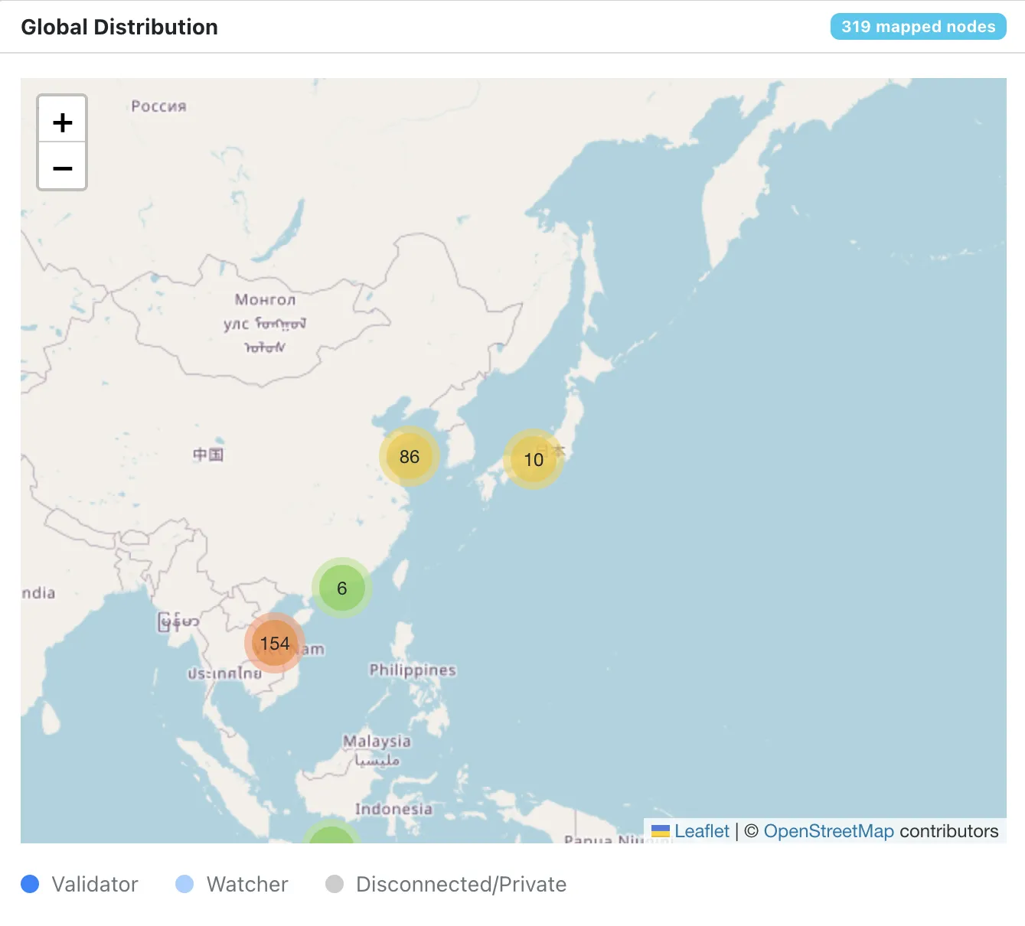The width and height of the screenshot is (1025, 926).
Task: Click the blue Validator legend dot
Action: [30, 884]
